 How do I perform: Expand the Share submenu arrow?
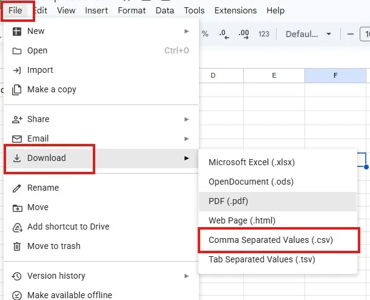click(x=186, y=119)
